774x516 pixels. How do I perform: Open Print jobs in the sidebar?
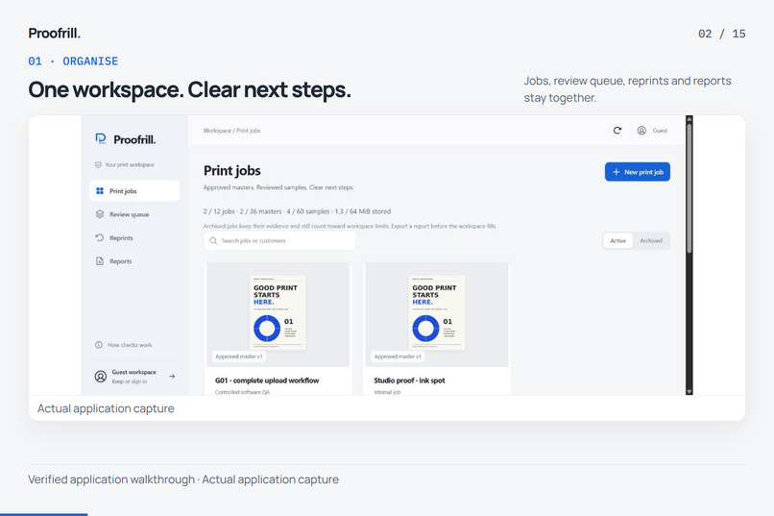point(134,190)
